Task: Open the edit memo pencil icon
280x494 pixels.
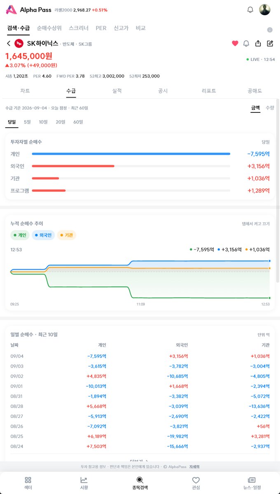Action: [x=270, y=43]
